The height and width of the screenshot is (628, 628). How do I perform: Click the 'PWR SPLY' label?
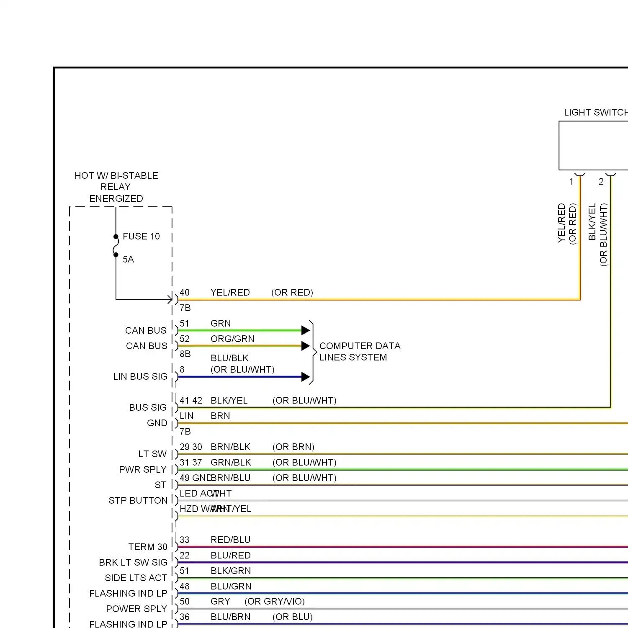[x=143, y=469]
